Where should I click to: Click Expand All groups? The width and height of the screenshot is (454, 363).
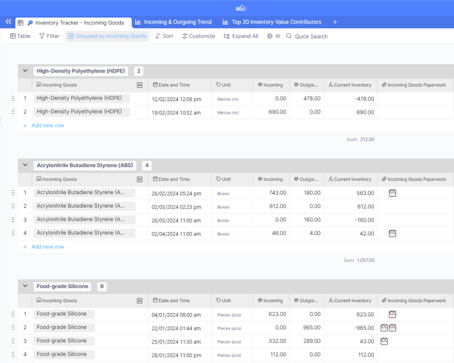click(241, 36)
